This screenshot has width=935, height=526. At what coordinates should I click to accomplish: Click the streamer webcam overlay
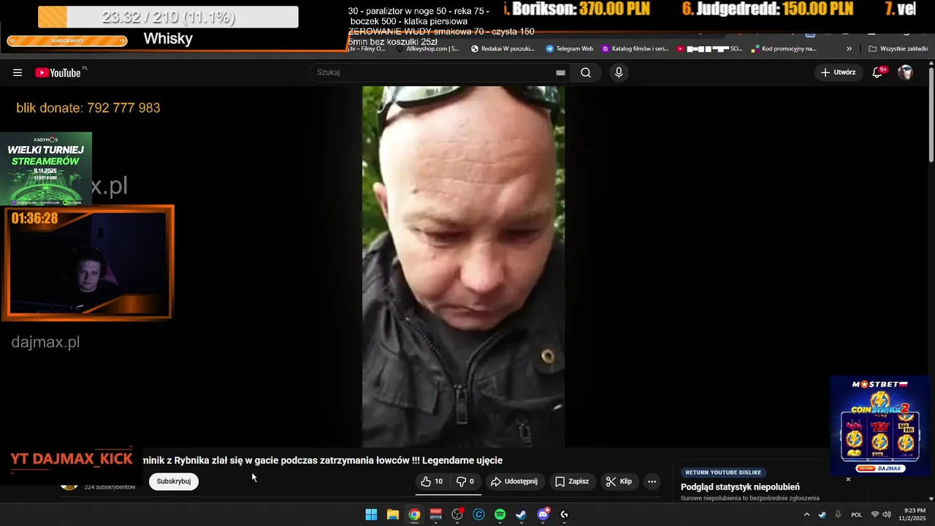[x=88, y=263]
